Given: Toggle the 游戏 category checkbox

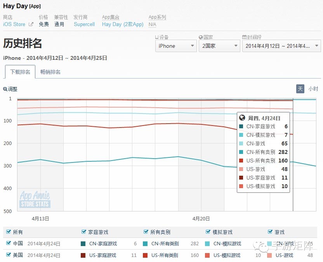Looking at the screenshot, I should (x=270, y=232).
